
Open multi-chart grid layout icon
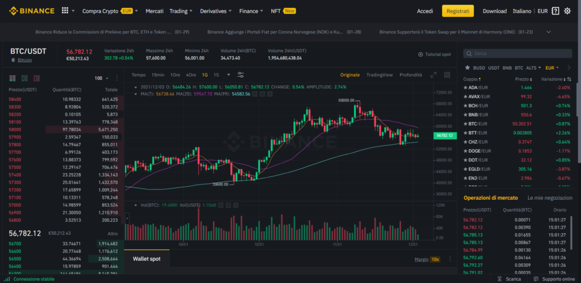coord(447,75)
